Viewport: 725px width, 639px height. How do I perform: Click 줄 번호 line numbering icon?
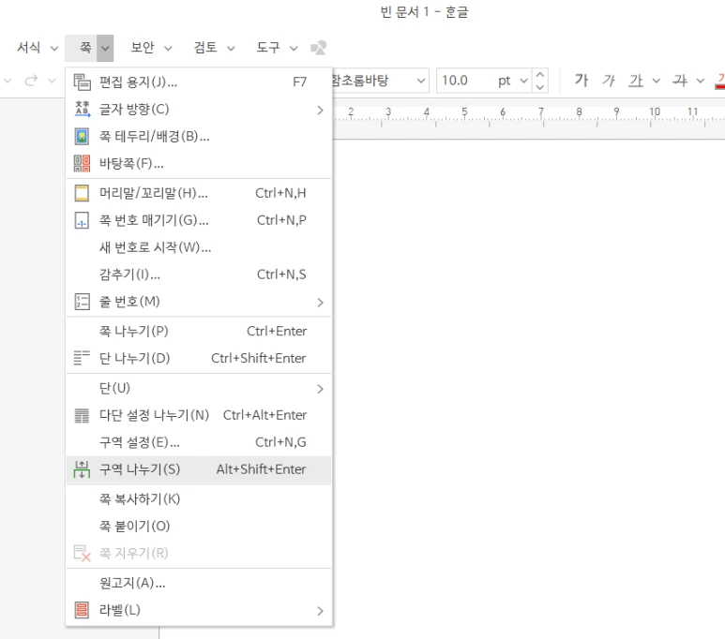pos(82,302)
